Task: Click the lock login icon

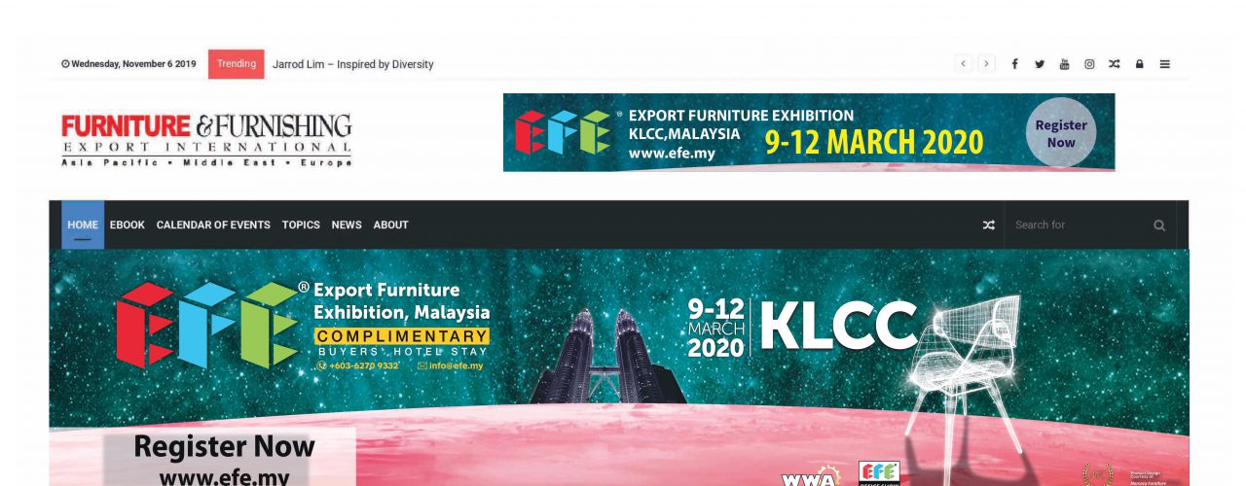Action: pos(1139,64)
